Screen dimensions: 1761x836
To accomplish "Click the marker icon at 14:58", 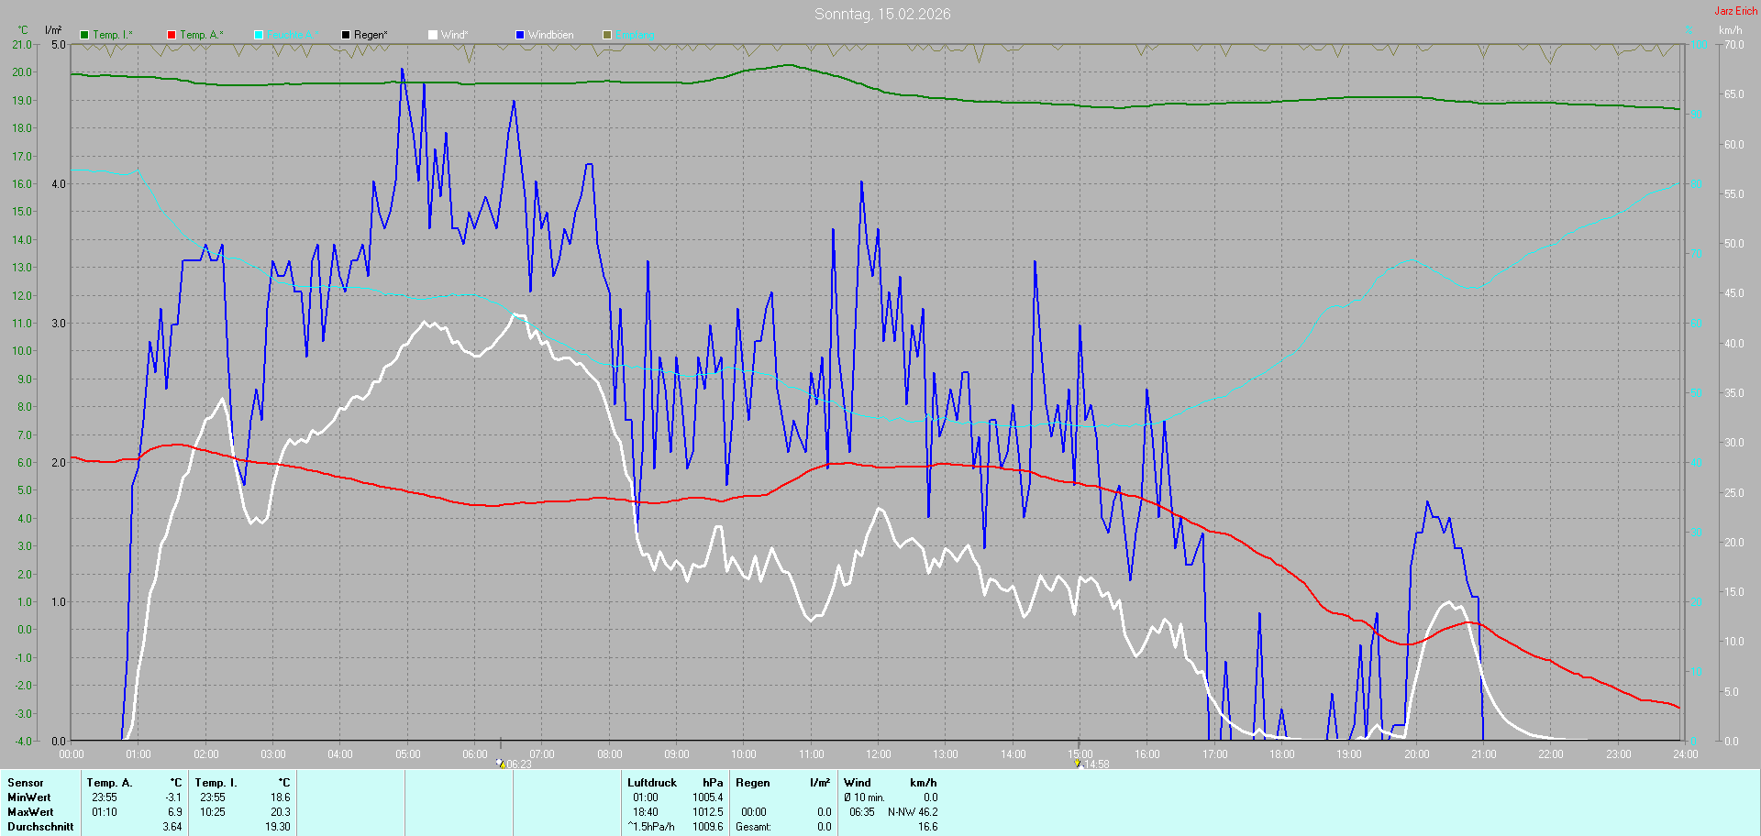I will pyautogui.click(x=1078, y=764).
